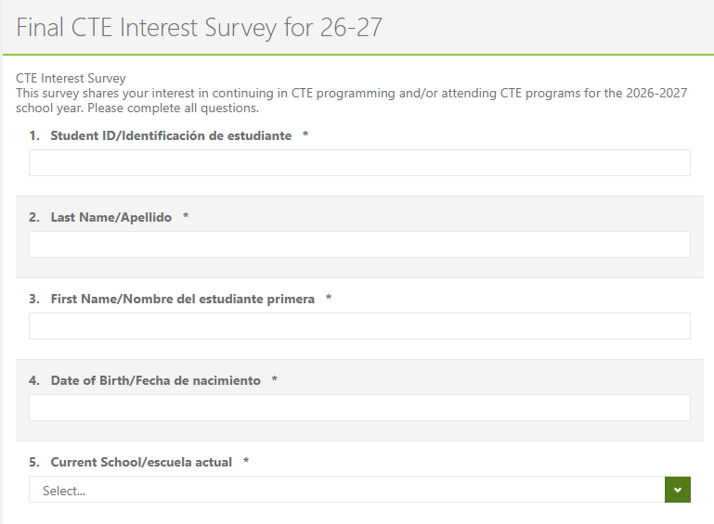Click the Current School/escuela actual label

[141, 463]
